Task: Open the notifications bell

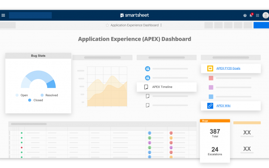Action: click(251, 15)
